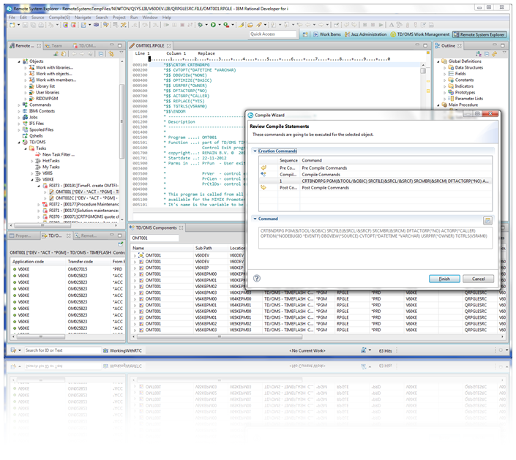This screenshot has height=460, width=516.
Task: Select the TD/OMS Components tab
Action: point(156,227)
